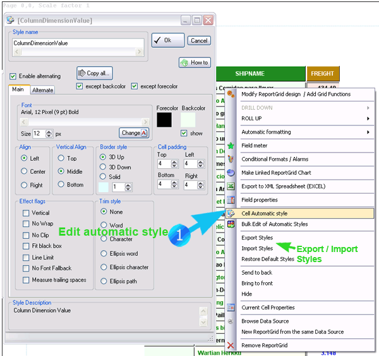Enable the Measure trailing spaces flag
379x356 pixels.
click(26, 280)
